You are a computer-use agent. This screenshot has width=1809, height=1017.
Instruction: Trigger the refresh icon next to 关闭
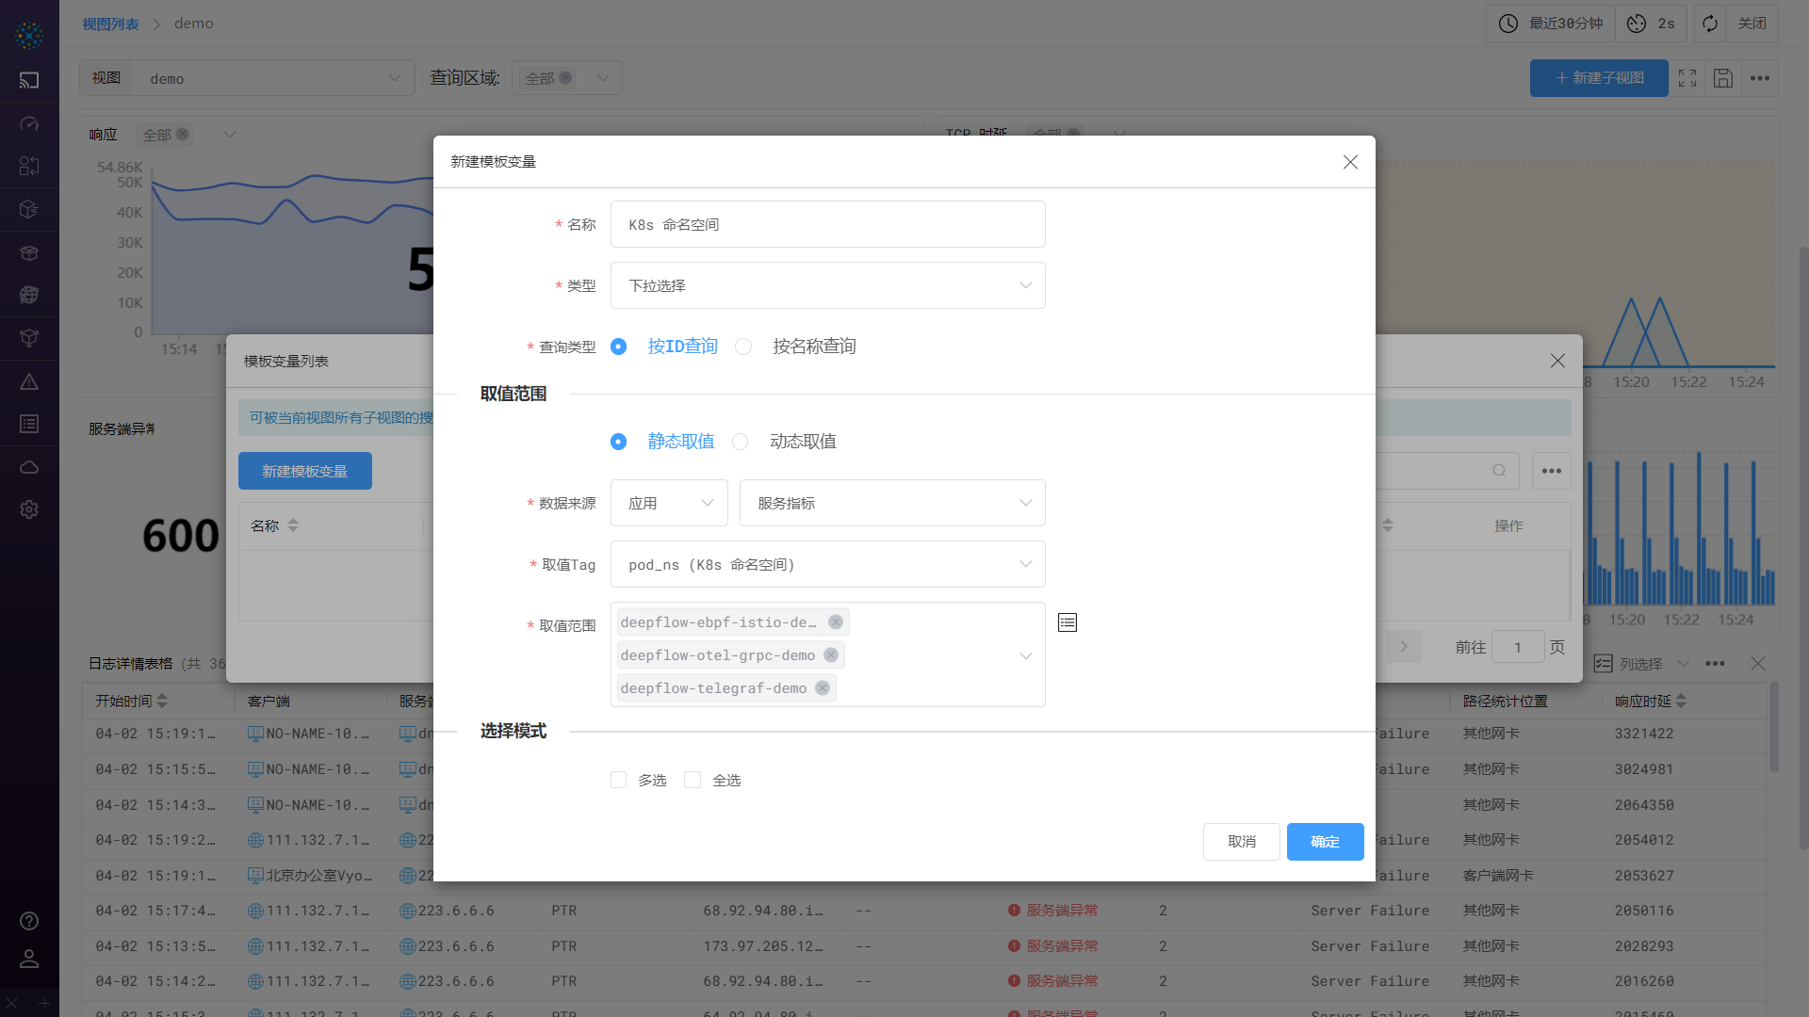[x=1709, y=23]
